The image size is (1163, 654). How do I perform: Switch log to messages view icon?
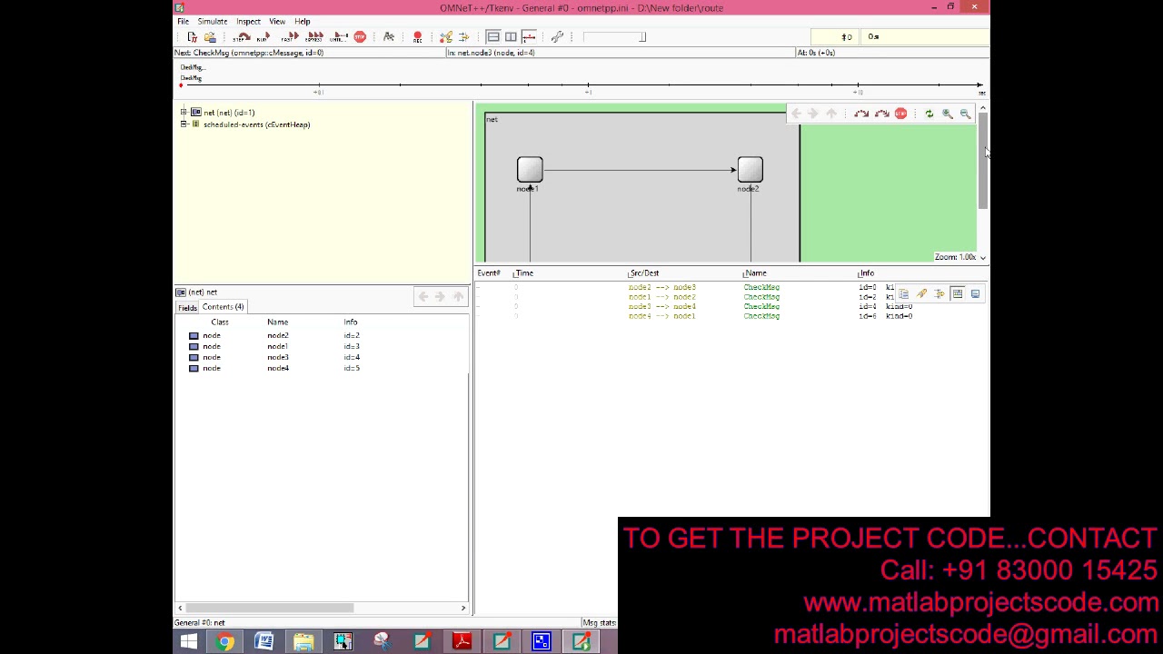(x=958, y=294)
